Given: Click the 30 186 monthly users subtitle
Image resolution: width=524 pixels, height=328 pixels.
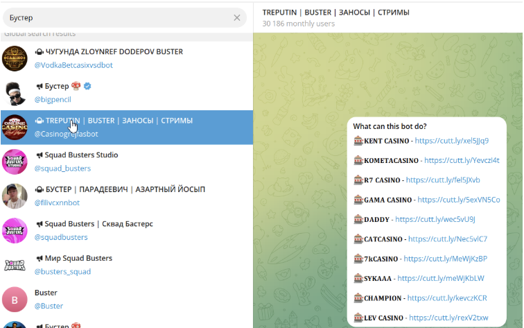Looking at the screenshot, I should click(x=299, y=24).
